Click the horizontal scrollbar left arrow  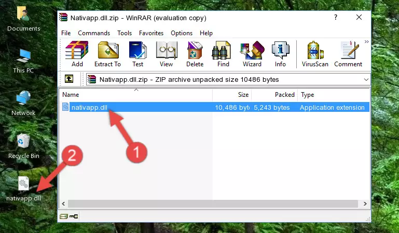pyautogui.click(x=63, y=203)
